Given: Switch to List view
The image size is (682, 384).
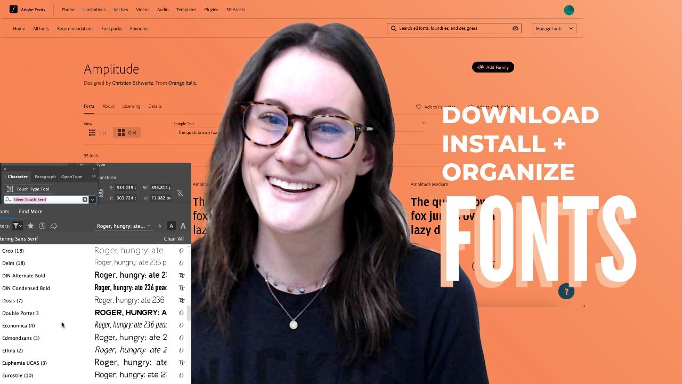Looking at the screenshot, I should 98,133.
